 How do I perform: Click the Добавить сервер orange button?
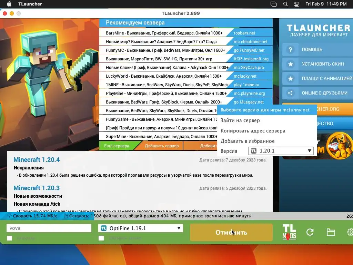click(162, 146)
